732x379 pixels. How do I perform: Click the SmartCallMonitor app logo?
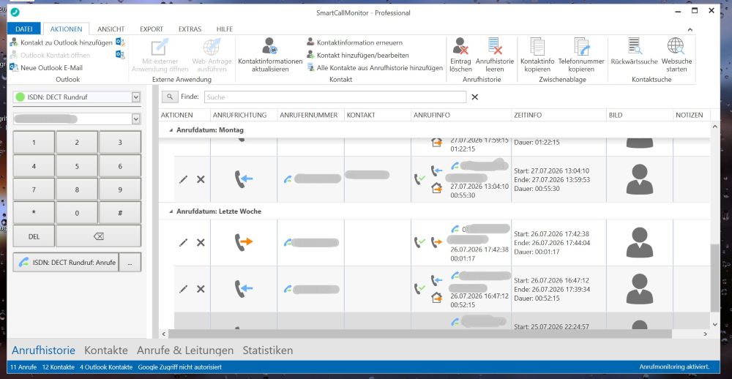15,12
